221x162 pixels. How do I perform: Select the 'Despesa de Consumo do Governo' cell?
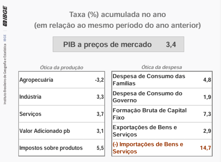(x=147, y=97)
